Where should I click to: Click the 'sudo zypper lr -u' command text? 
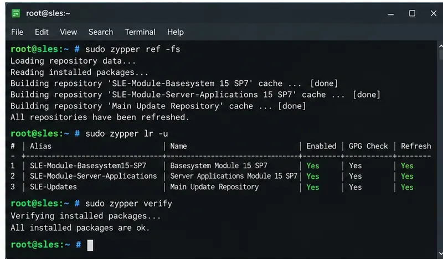(x=127, y=133)
